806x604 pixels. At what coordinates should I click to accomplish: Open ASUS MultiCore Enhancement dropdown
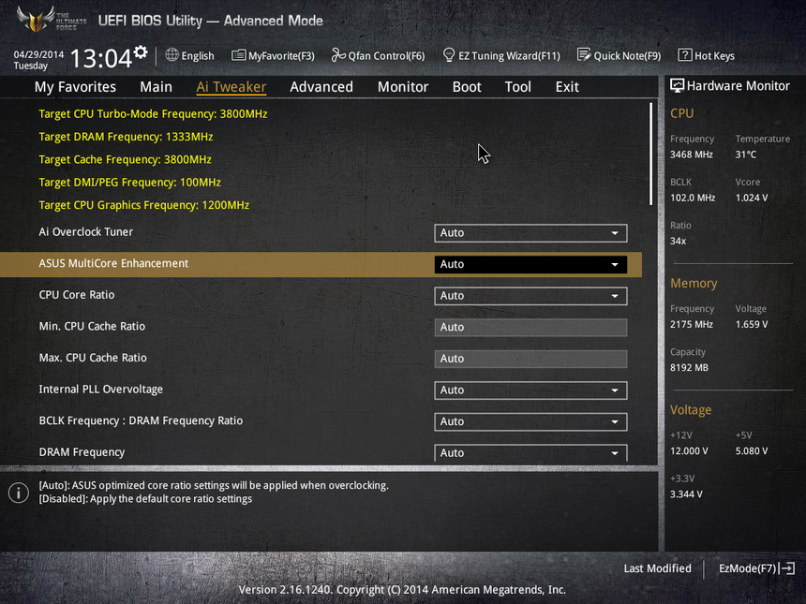530,264
